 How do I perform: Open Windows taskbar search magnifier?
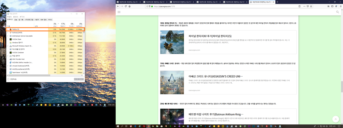coord(122,126)
